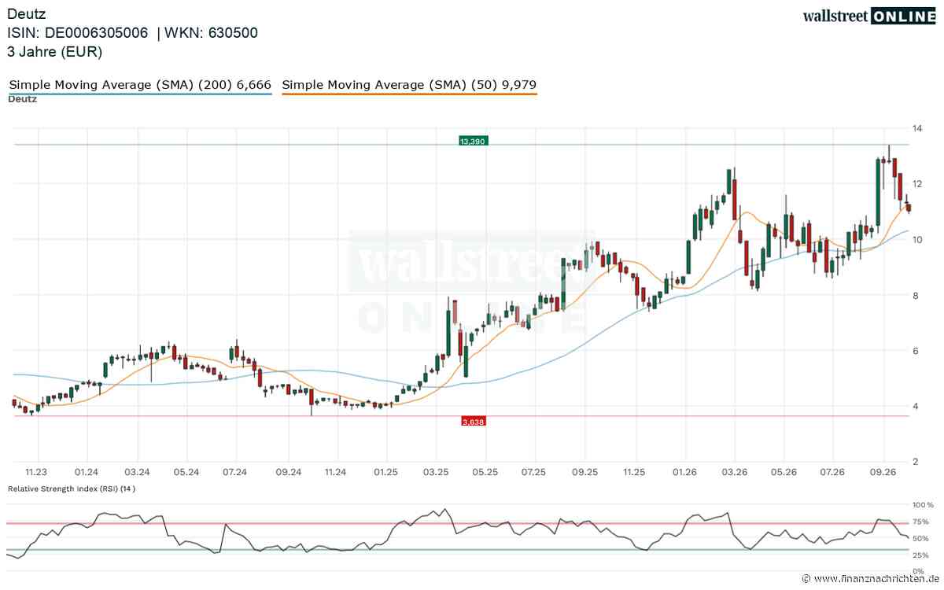Click the "03.24" date axis label
This screenshot has height=590, width=944.
click(137, 472)
